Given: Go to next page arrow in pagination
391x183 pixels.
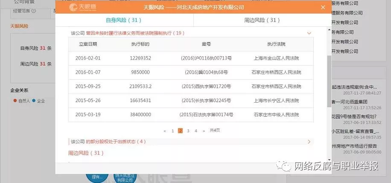Looking at the screenshot, I should tap(204, 131).
